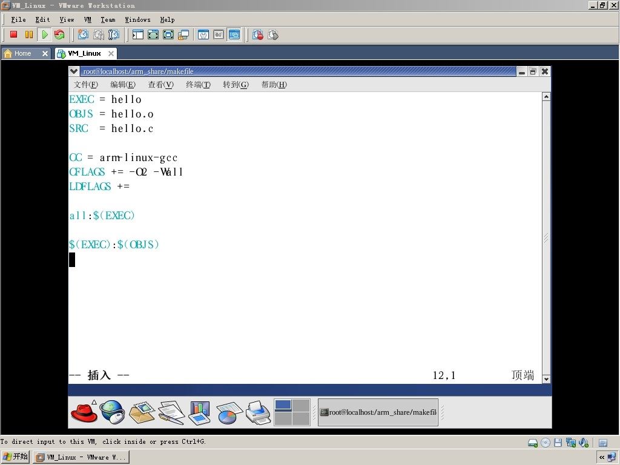Open the VMware Edit menu

click(42, 19)
